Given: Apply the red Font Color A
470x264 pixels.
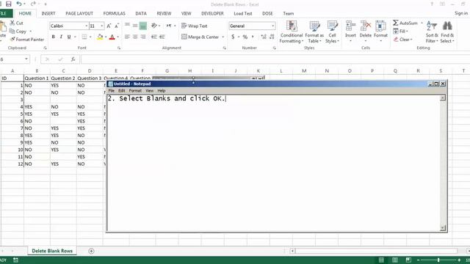Looking at the screenshot, I should point(112,37).
